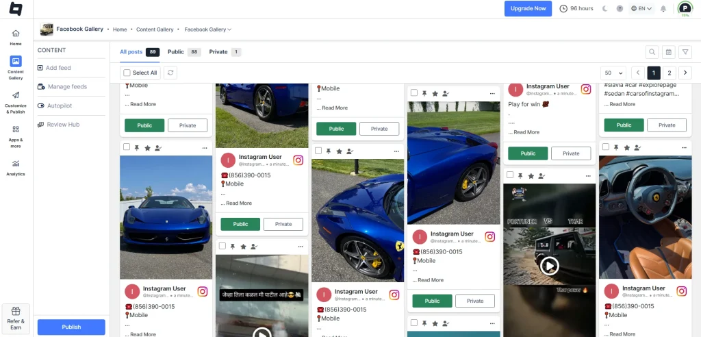The height and width of the screenshot is (337, 701).
Task: Switch to the All posts tab
Action: 139,52
